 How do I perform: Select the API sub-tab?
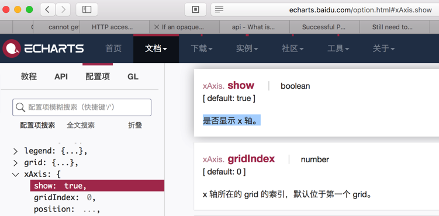(x=61, y=76)
